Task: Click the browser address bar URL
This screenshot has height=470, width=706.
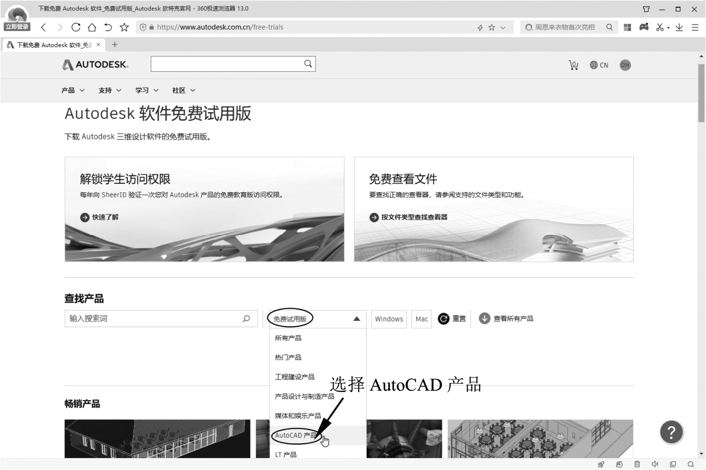Action: tap(219, 27)
